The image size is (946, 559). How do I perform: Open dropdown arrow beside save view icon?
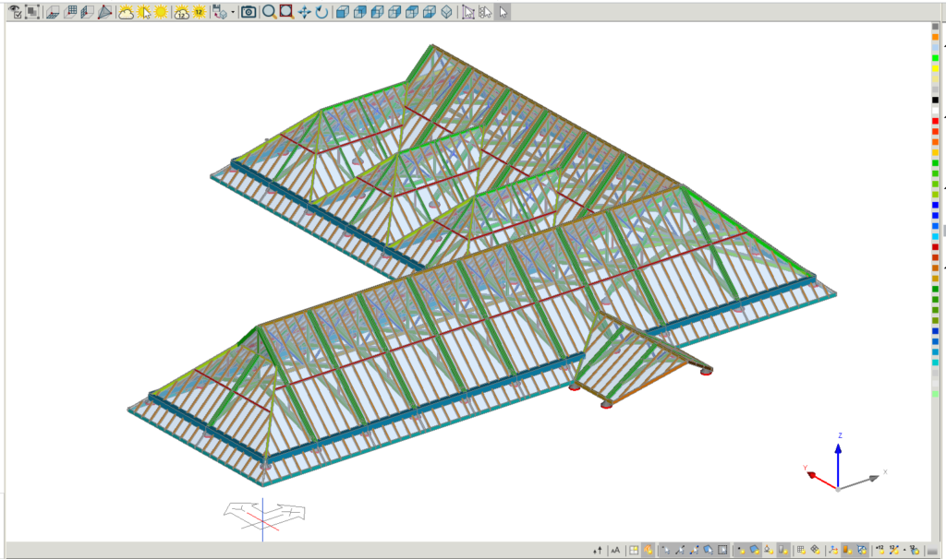233,12
